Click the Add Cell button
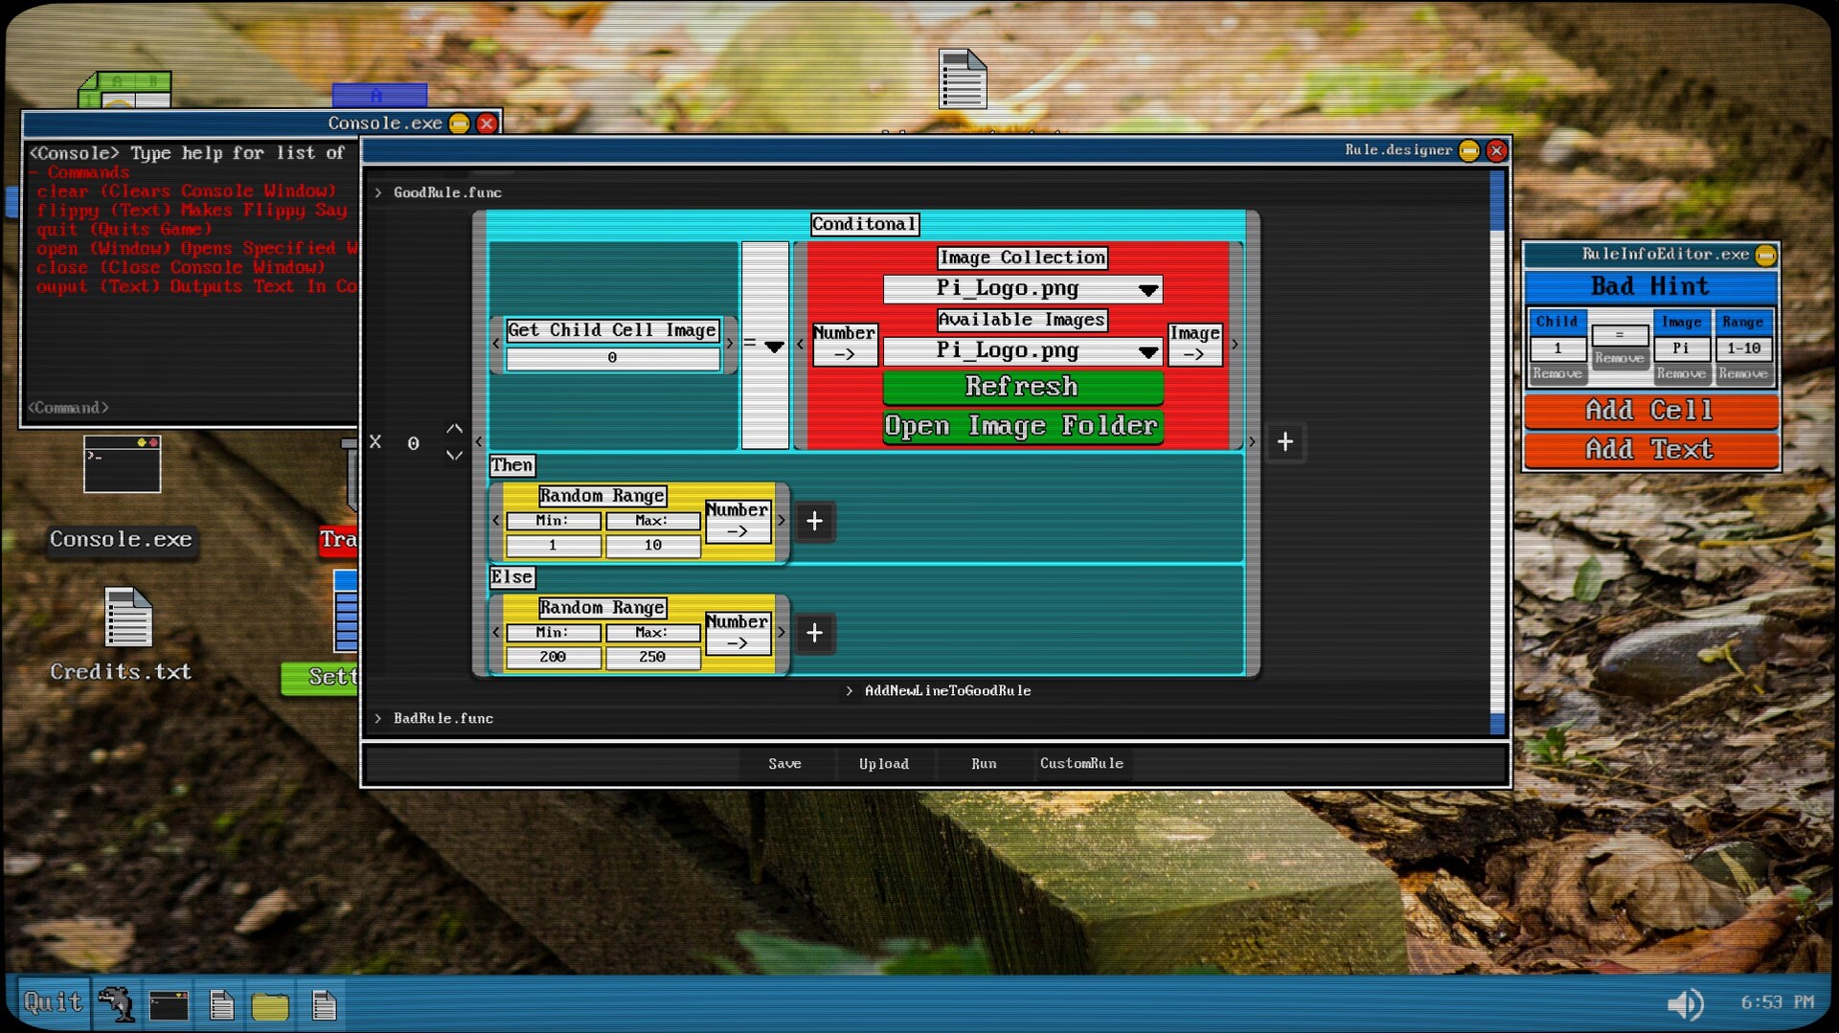 pyautogui.click(x=1649, y=411)
